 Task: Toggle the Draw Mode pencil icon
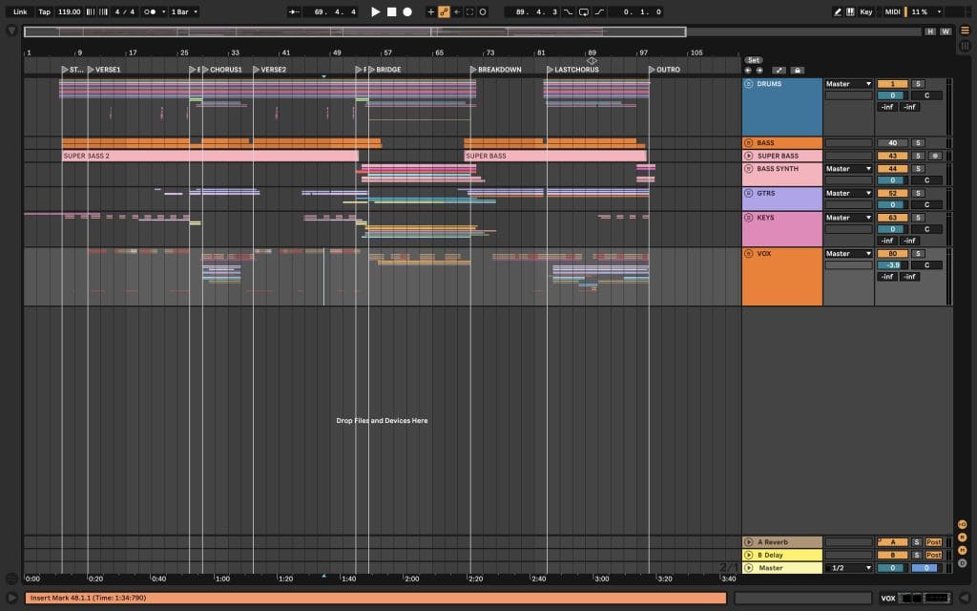coord(837,11)
